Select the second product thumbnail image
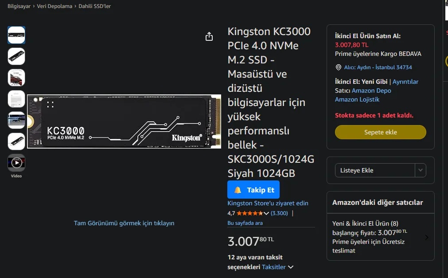Image resolution: width=448 pixels, height=278 pixels. [16, 56]
